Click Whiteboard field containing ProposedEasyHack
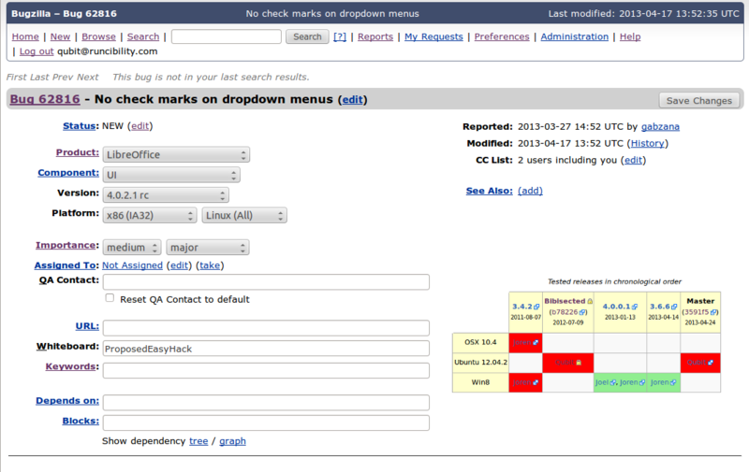This screenshot has width=749, height=472. pyautogui.click(x=266, y=348)
